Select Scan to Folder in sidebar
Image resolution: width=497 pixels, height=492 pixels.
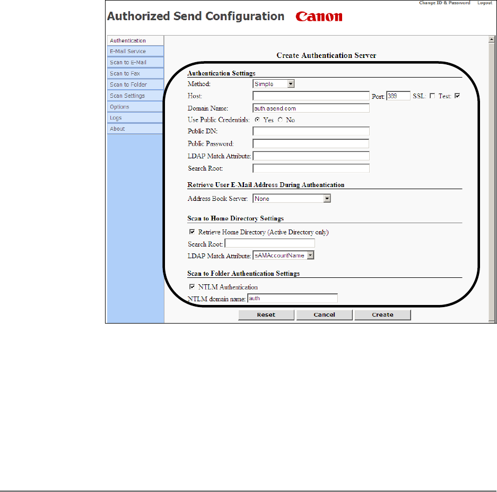135,84
